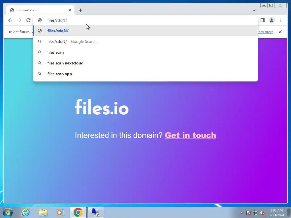
Task: Click the Forward navigation arrow
Action: (19, 20)
